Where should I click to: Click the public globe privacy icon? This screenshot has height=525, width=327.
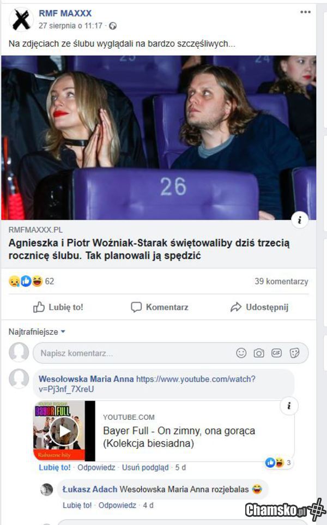click(113, 26)
